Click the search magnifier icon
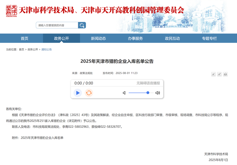 82,25
